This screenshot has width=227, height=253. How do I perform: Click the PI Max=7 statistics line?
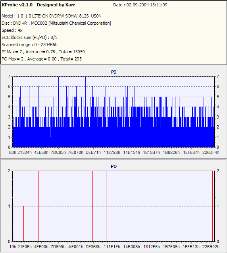(x=43, y=52)
